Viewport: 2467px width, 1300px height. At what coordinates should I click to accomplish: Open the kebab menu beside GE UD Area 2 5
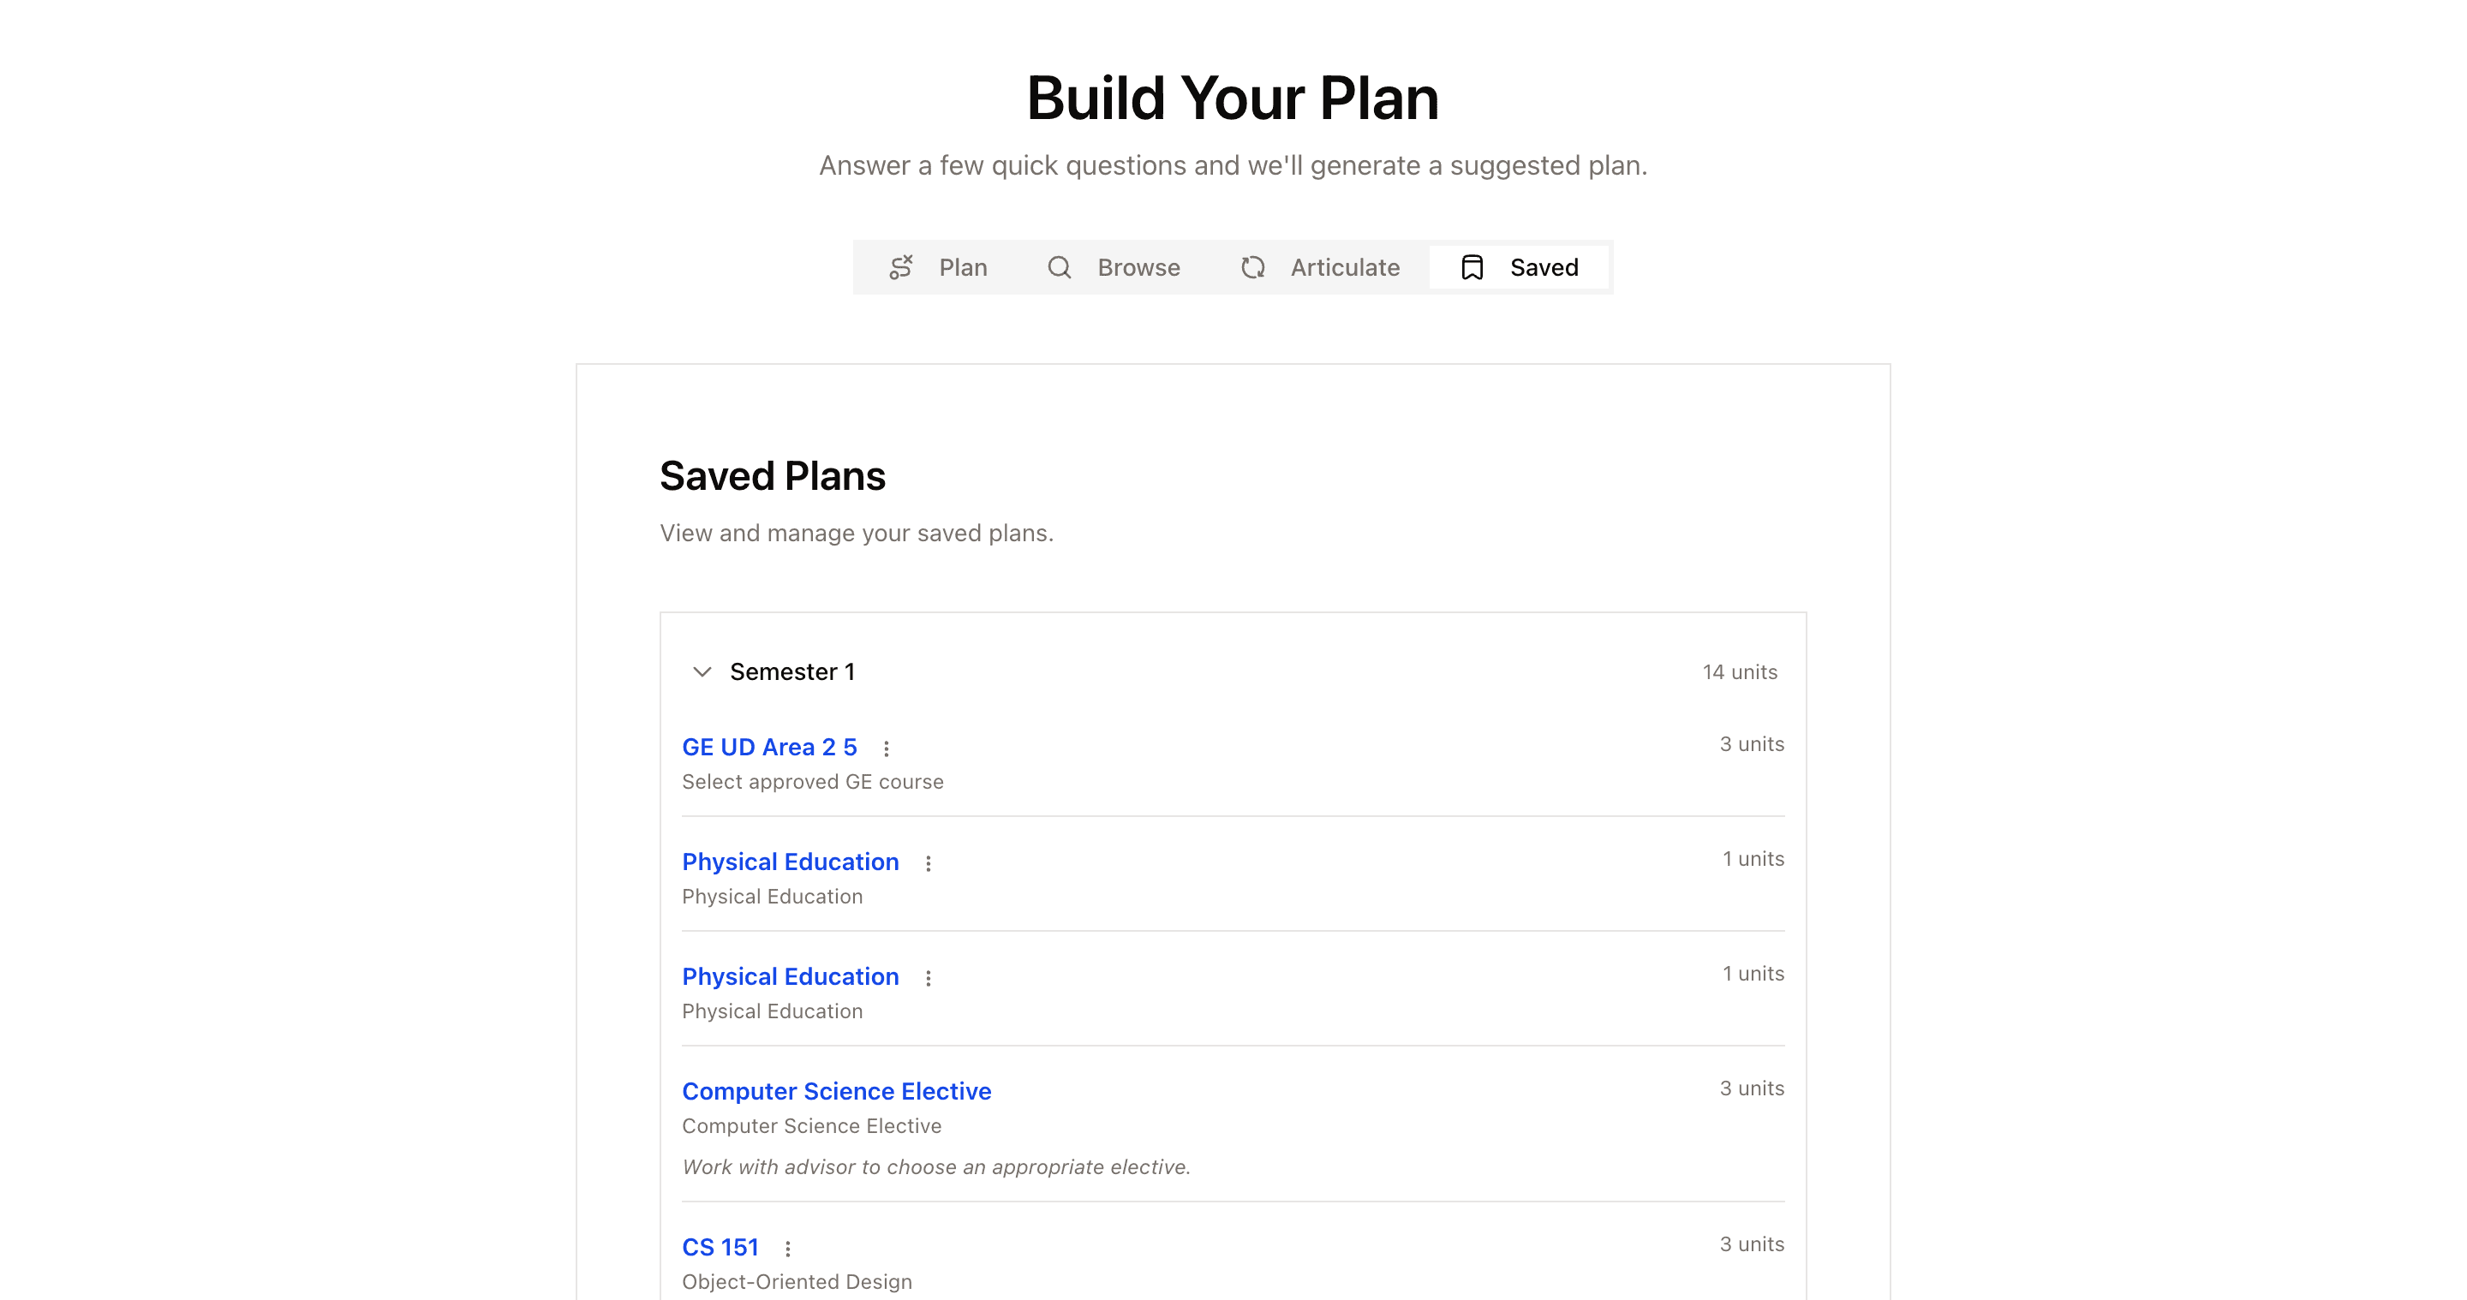887,748
